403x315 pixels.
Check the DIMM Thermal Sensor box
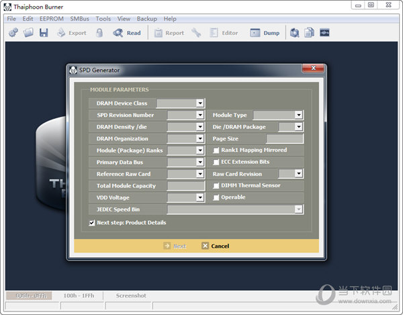(216, 186)
